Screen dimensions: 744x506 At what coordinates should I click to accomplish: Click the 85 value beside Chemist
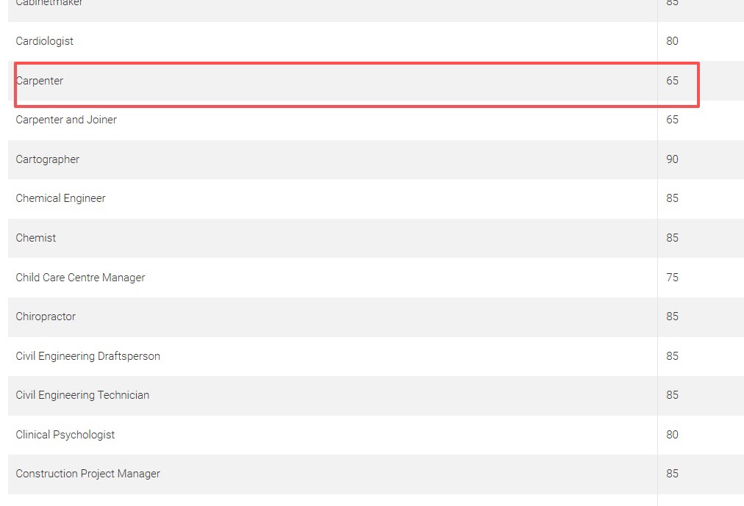click(672, 238)
